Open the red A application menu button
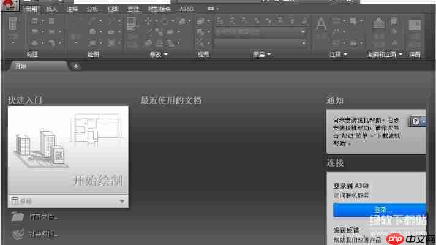This screenshot has width=436, height=245. (10, 5)
